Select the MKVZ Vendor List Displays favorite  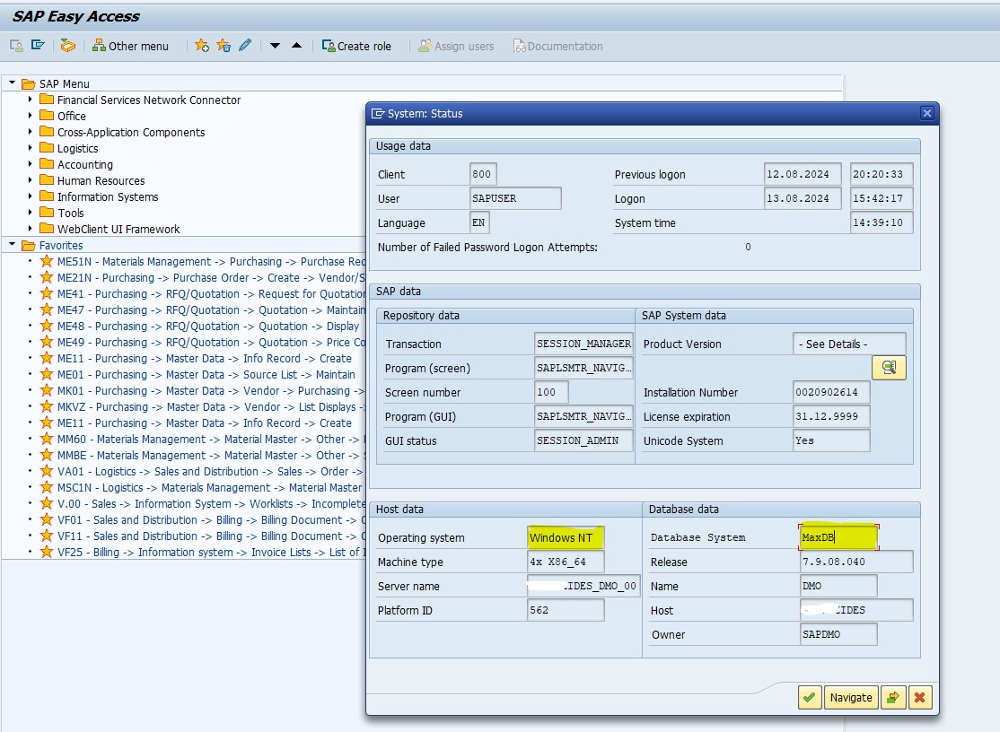(211, 406)
